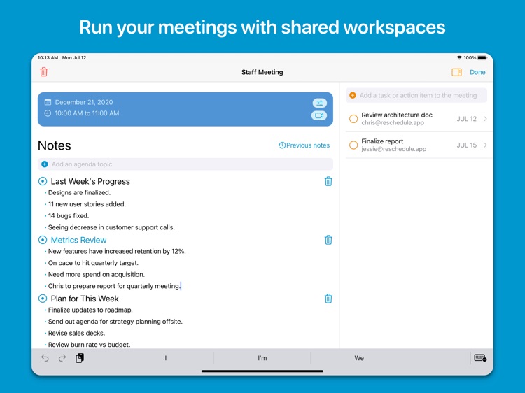Click the line Review burn rate vs budget.
The width and height of the screenshot is (525, 393).
90,345
